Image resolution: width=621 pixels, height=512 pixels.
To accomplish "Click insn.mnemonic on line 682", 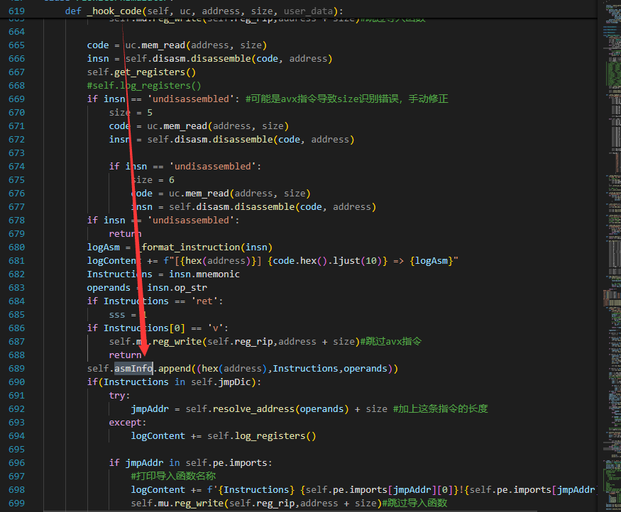I will tap(204, 274).
